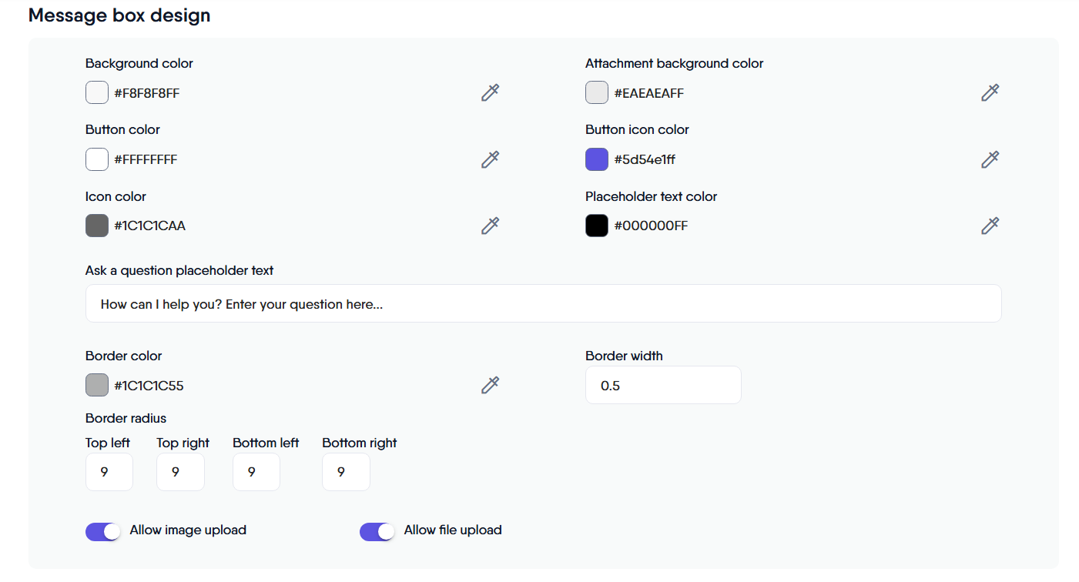The height and width of the screenshot is (582, 1079).
Task: Click eyedropper beside Icon color
Action: (x=490, y=226)
